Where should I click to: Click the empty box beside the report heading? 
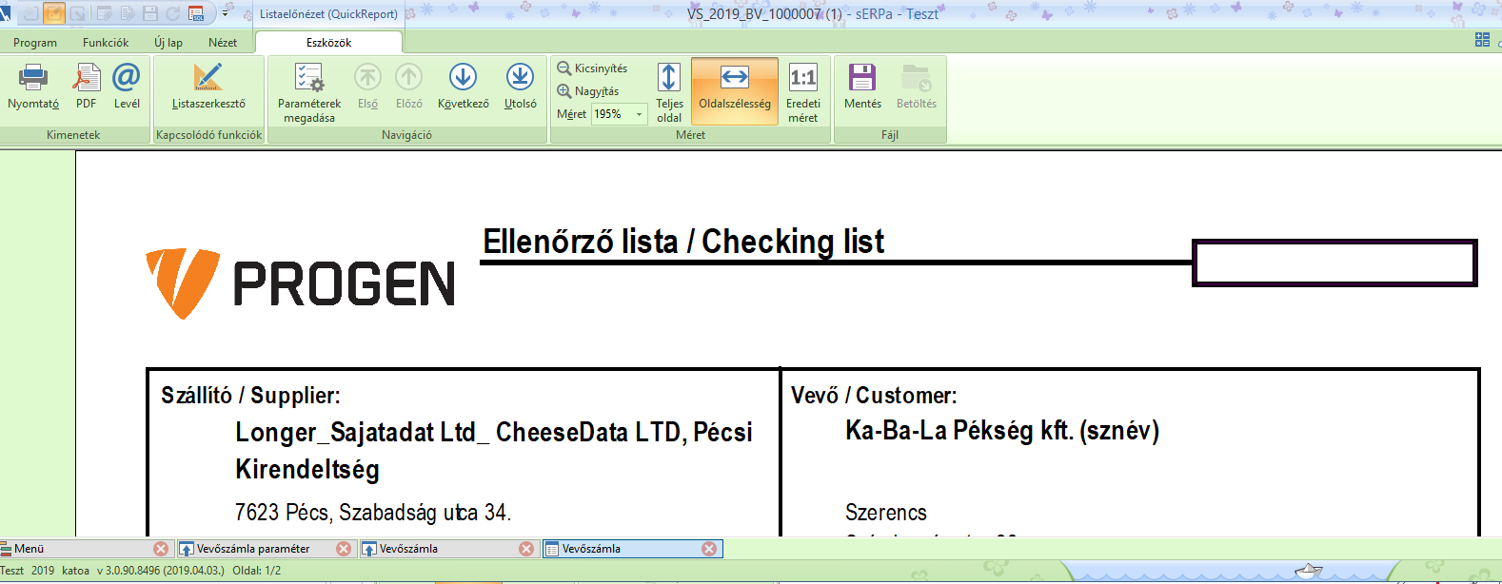coord(1334,263)
